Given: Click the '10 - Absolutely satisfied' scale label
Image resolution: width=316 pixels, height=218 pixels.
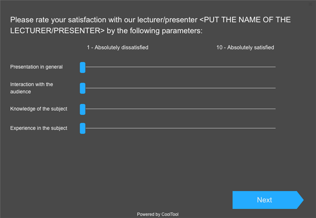Looking at the screenshot, I should [245, 47].
